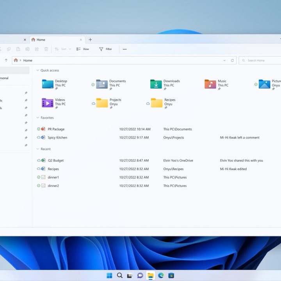Click the pin icon under Desktop folder

tap(57, 89)
